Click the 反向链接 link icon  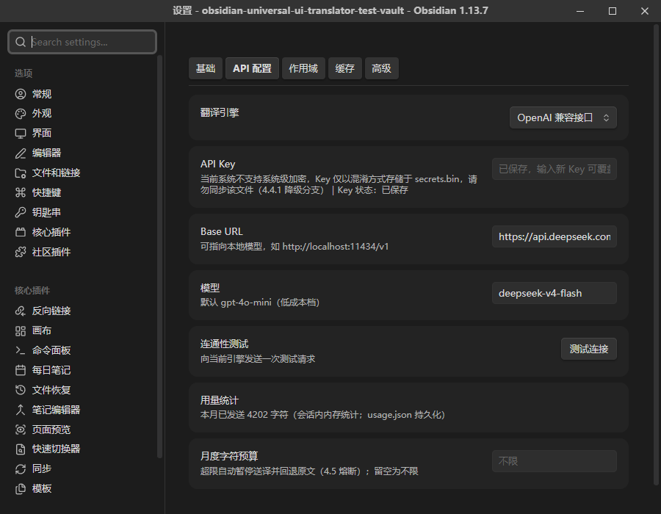[21, 311]
